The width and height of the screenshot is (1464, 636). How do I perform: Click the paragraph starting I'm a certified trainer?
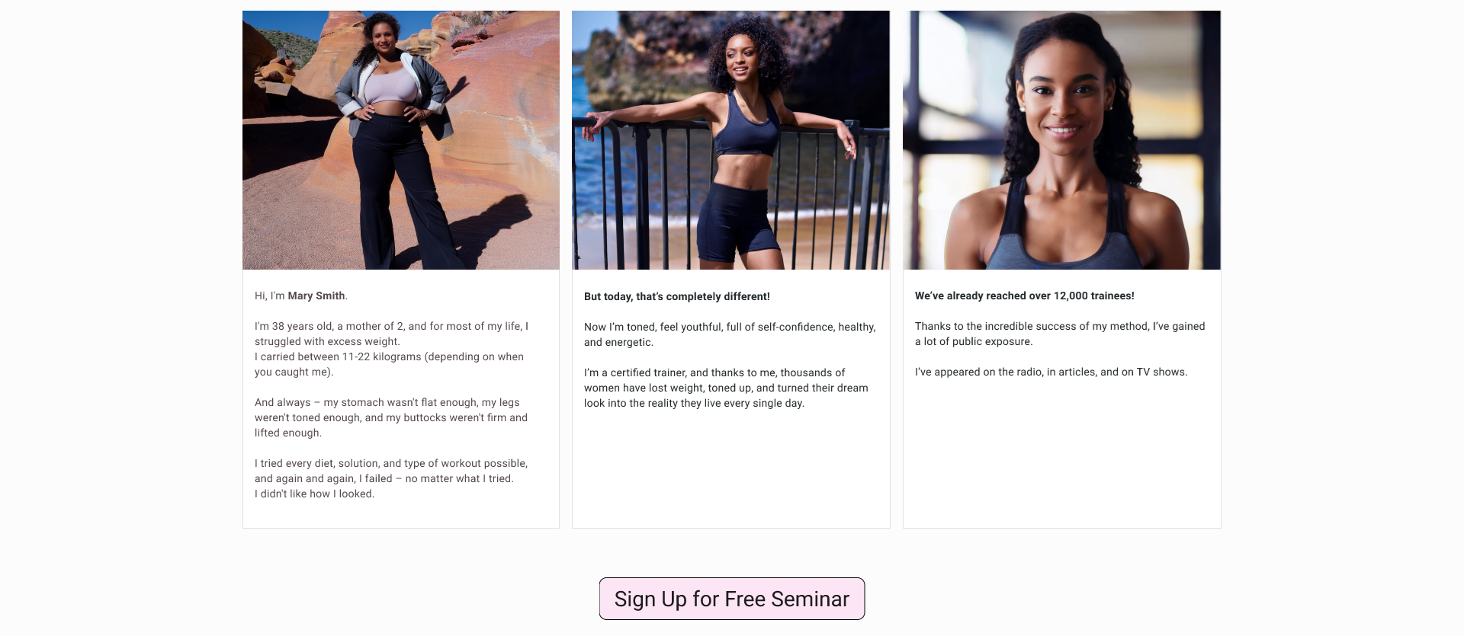726,388
